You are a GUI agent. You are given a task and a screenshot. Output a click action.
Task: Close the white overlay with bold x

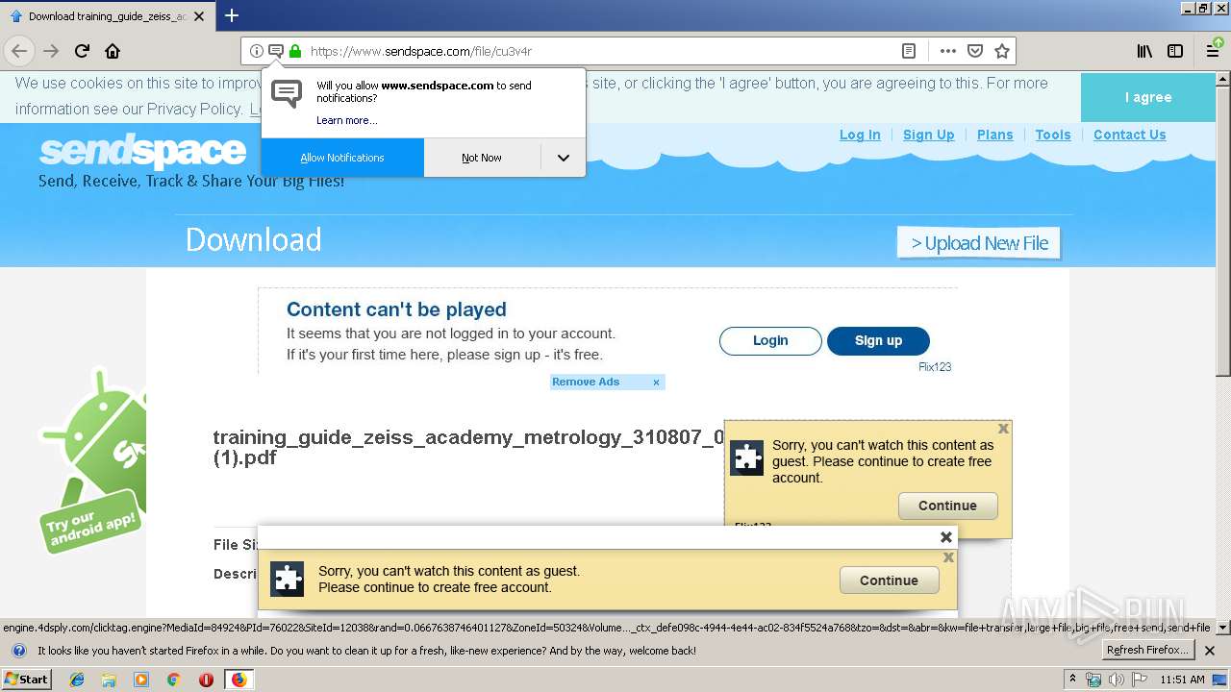946,537
